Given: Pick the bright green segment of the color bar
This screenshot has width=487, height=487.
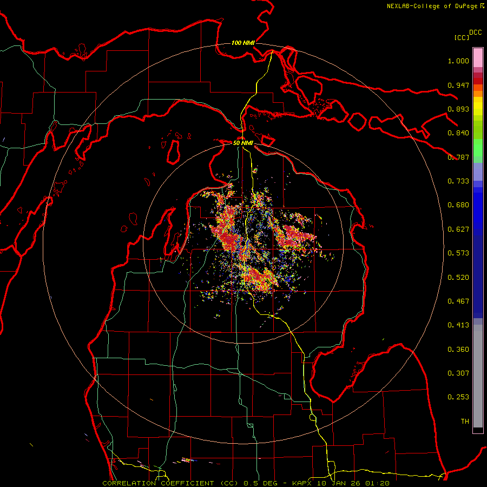Looking at the screenshot, I should [x=478, y=147].
